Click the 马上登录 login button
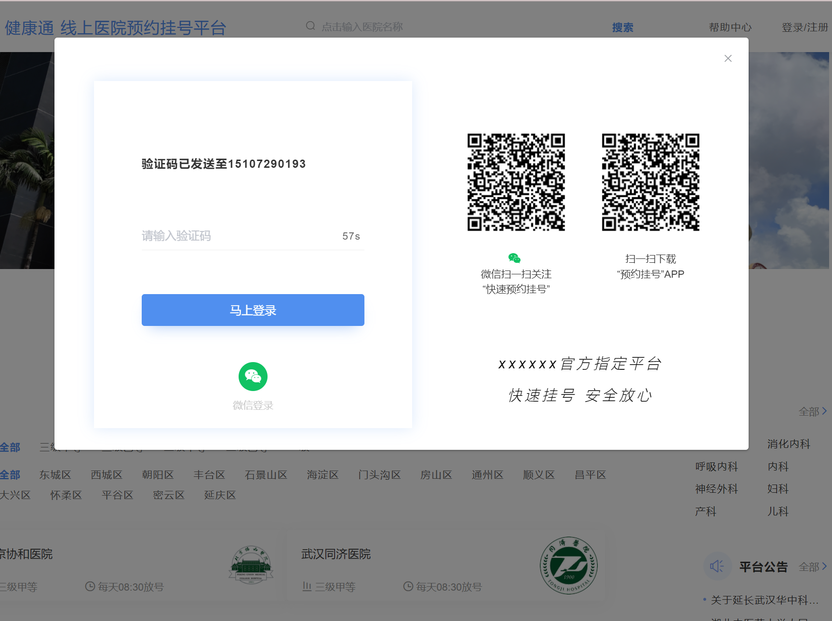This screenshot has height=621, width=832. pyautogui.click(x=253, y=310)
